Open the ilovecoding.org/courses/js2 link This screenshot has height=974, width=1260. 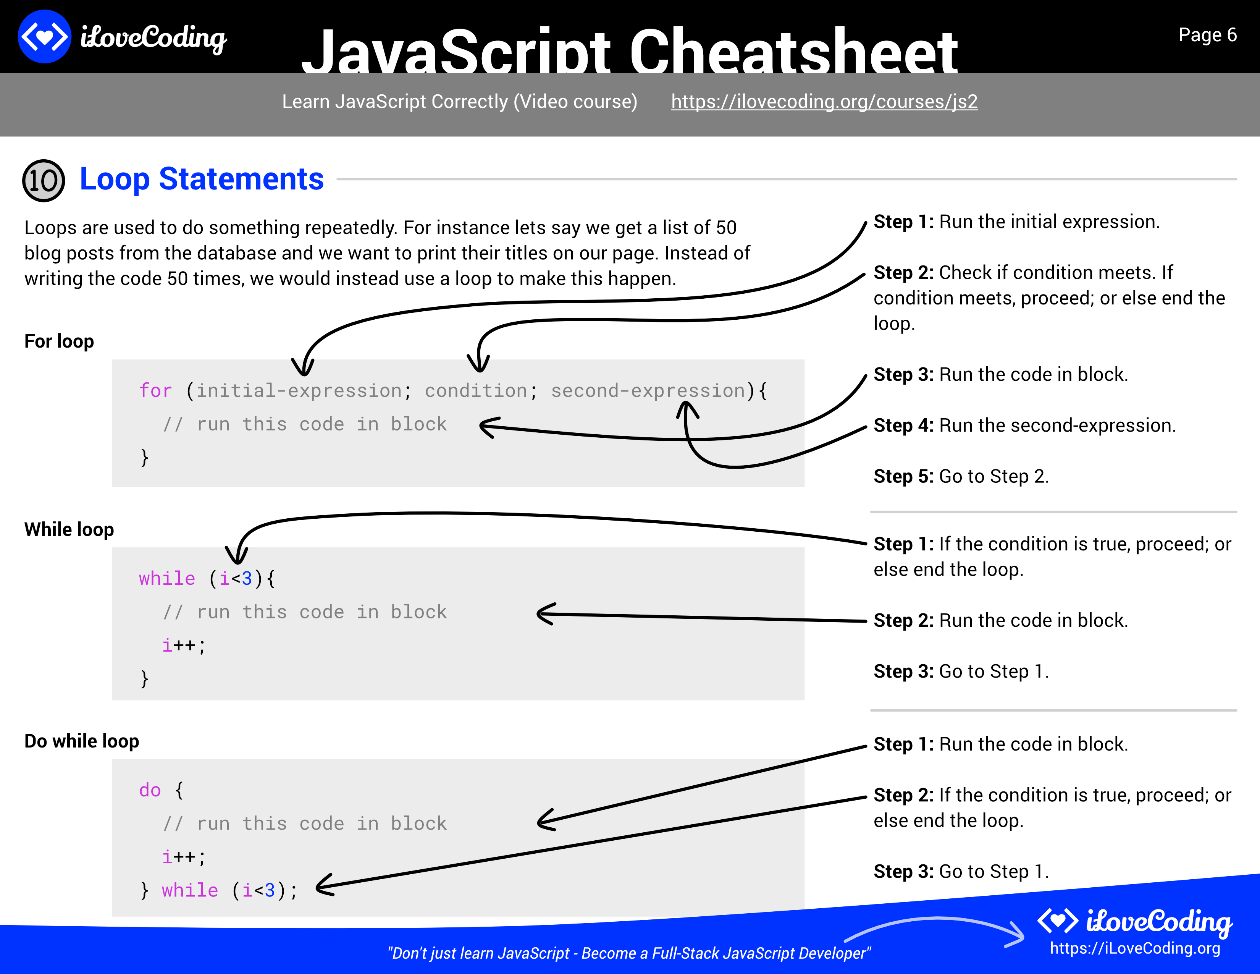tap(824, 102)
